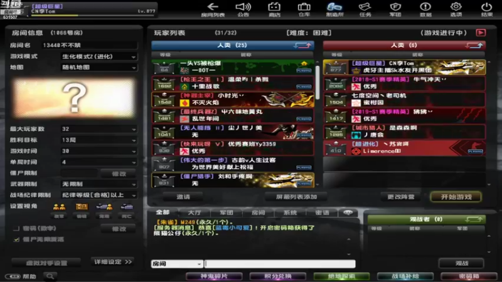Click rank badge 2082 of 牛气冲天
The width and height of the screenshot is (502, 282).
336,84
